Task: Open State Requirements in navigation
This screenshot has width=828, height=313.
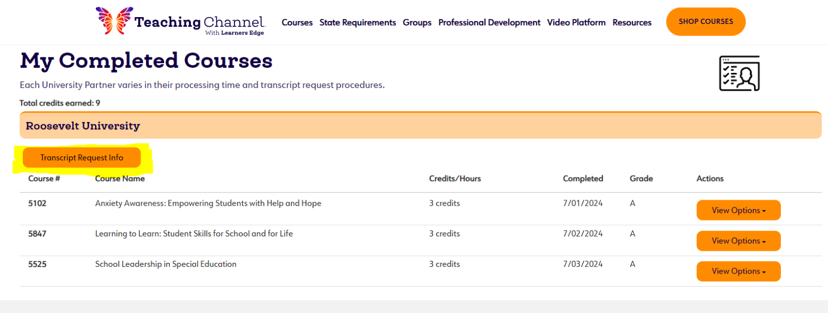Action: [358, 22]
